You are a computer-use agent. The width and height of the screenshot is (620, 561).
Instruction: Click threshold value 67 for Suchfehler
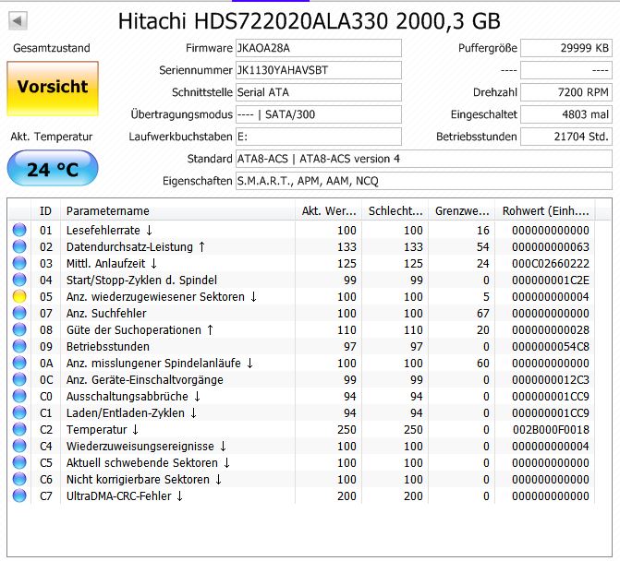(x=483, y=314)
